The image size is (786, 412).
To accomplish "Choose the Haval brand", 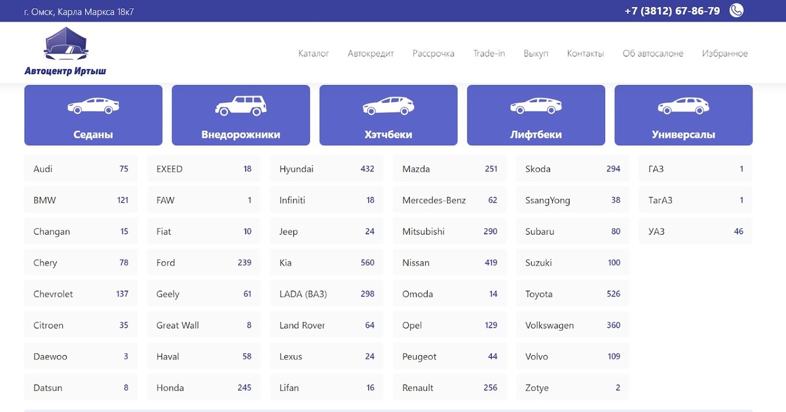I will tap(204, 357).
